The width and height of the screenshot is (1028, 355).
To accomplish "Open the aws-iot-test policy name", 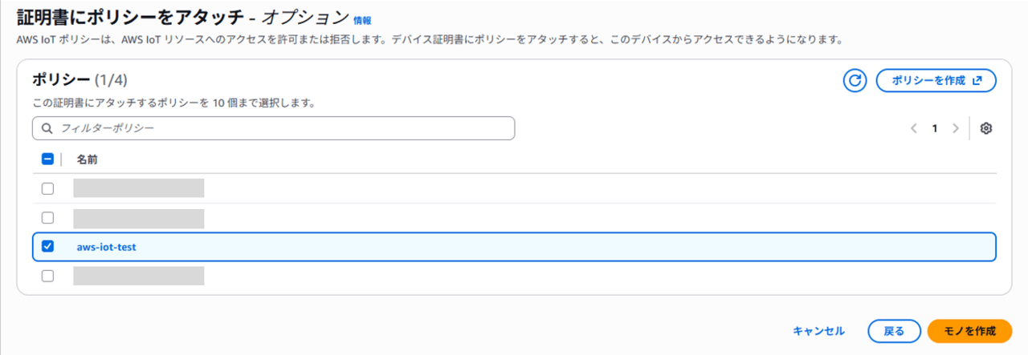I will click(x=106, y=247).
